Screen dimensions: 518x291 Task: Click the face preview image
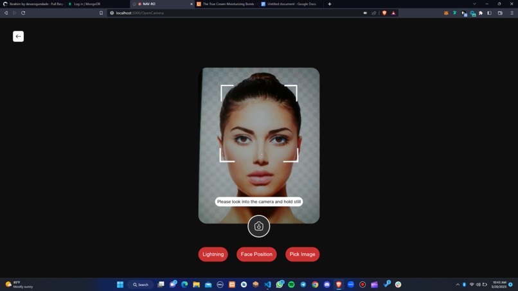[259, 145]
